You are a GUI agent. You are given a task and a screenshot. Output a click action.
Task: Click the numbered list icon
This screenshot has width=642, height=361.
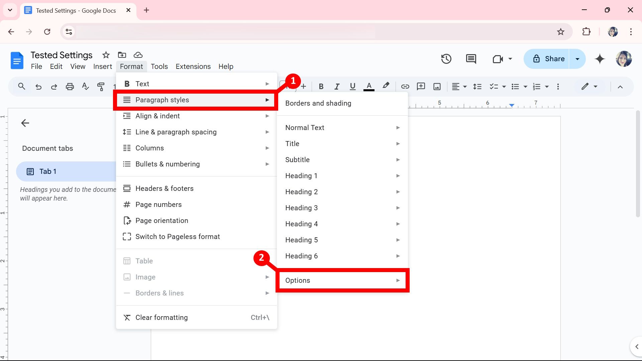[536, 86]
